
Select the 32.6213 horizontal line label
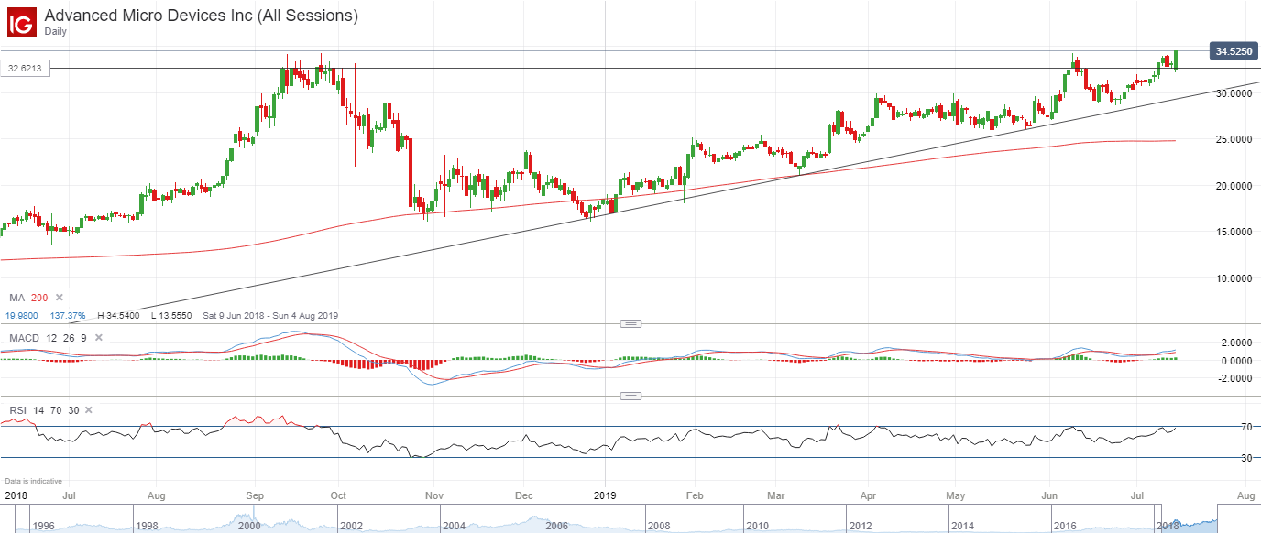coord(26,68)
